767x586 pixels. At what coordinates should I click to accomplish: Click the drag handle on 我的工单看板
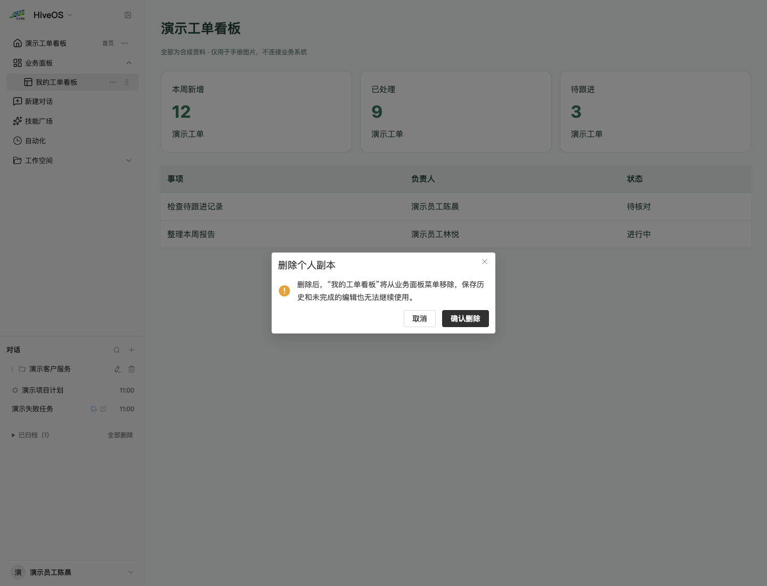click(127, 82)
